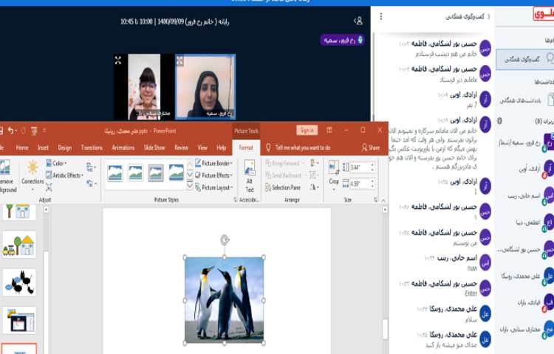Open the Color dropdown in Adjust group
Image resolution: width=554 pixels, height=354 pixels.
56,163
